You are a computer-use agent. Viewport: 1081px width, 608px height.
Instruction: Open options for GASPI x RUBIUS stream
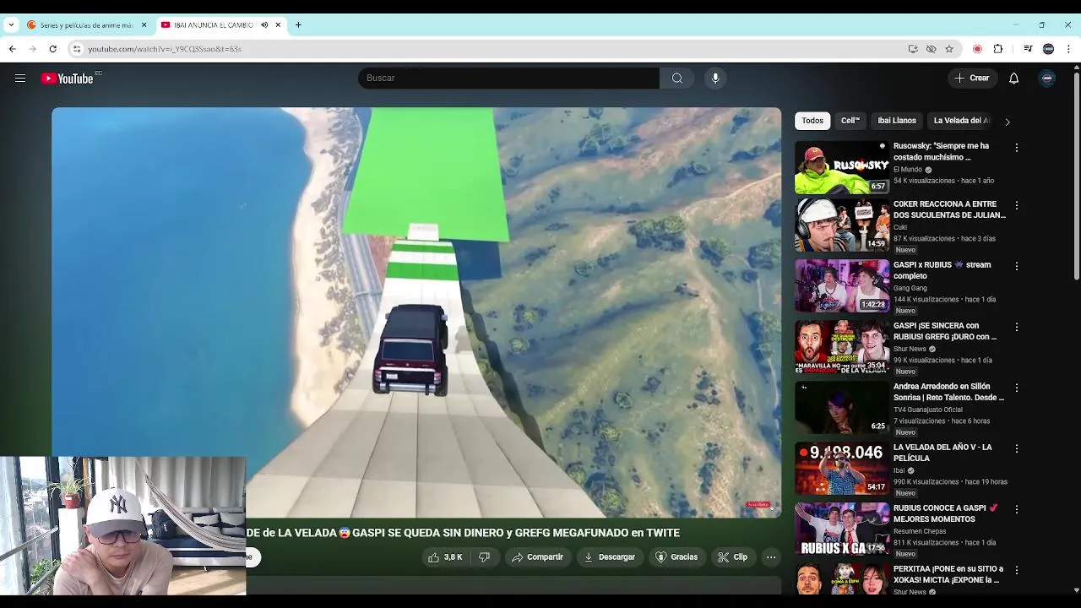1017,266
